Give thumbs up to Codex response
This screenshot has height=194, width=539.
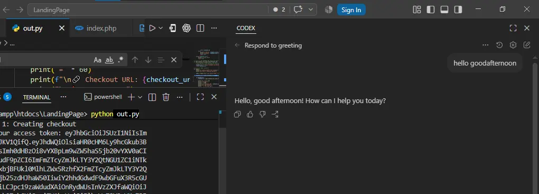(250, 114)
